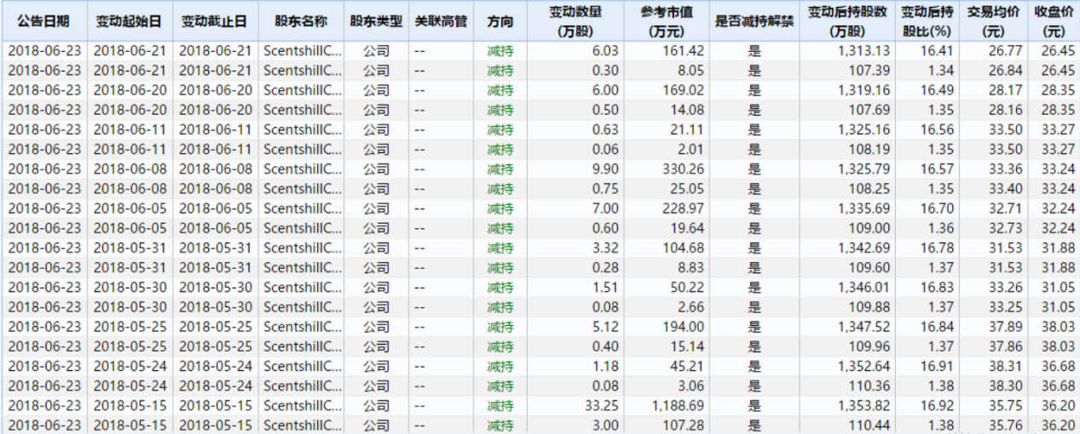
Task: Click the 26.84 average price cell
Action: click(x=993, y=70)
